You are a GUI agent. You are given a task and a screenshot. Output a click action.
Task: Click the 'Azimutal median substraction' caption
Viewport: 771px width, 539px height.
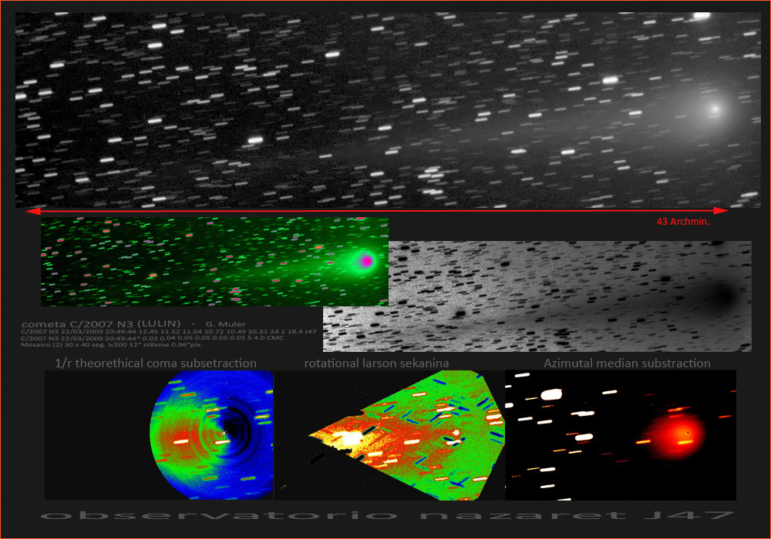(627, 363)
